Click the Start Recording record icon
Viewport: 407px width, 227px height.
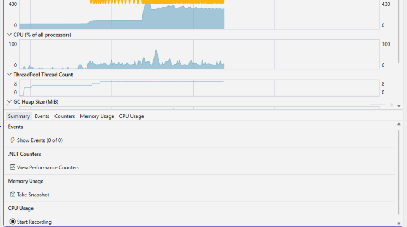tap(13, 222)
